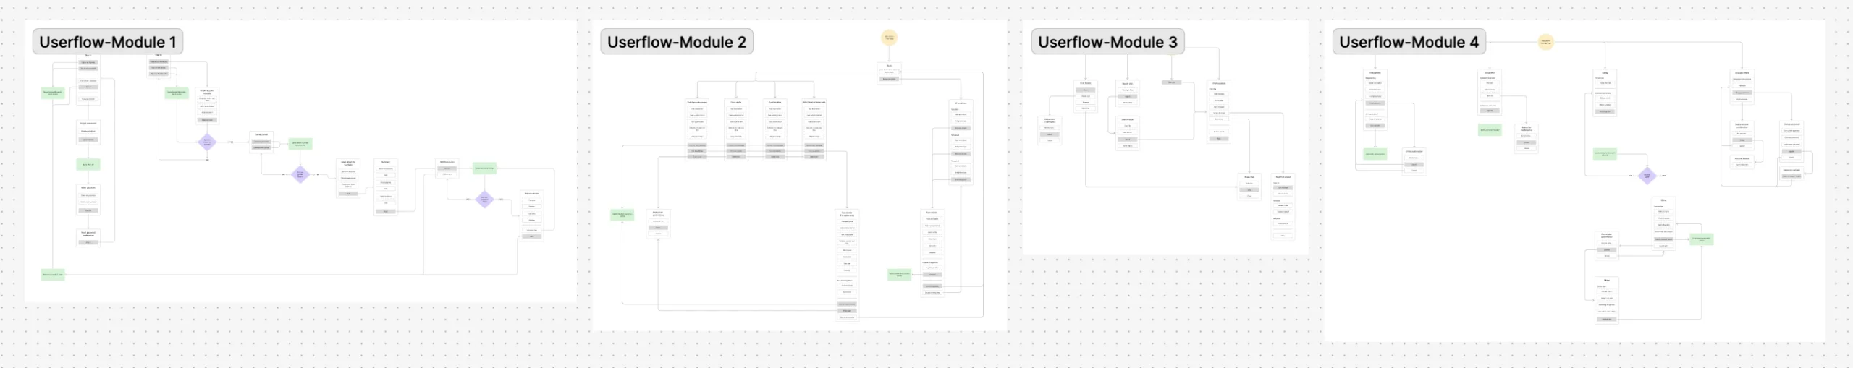Select the far-right card in Module 1
The height and width of the screenshot is (368, 1853).
[x=532, y=215]
